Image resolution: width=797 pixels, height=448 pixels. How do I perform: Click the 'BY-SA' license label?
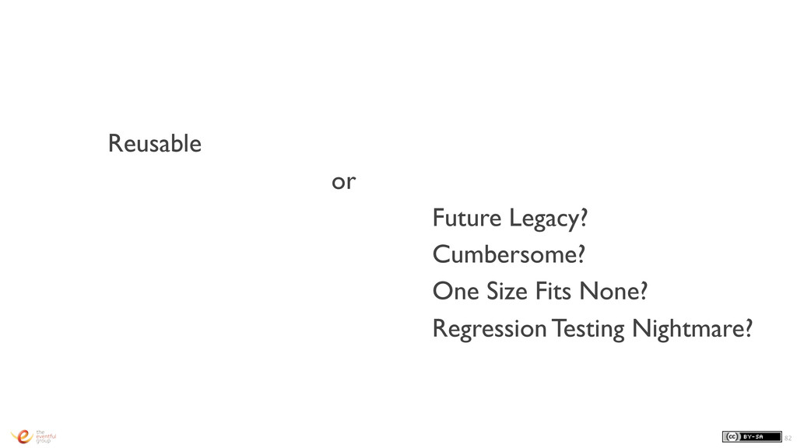[x=753, y=437]
